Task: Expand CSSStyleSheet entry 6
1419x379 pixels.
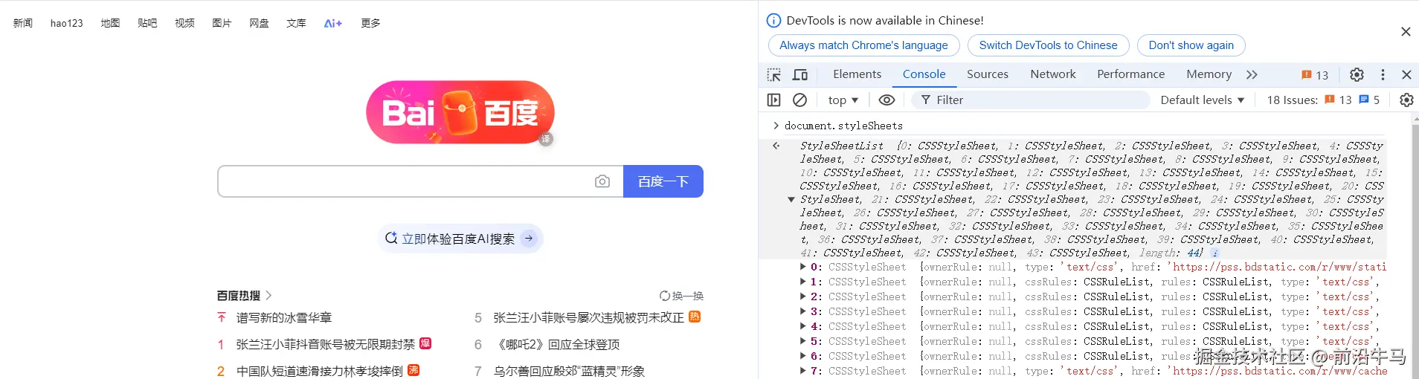Action: pyautogui.click(x=802, y=356)
